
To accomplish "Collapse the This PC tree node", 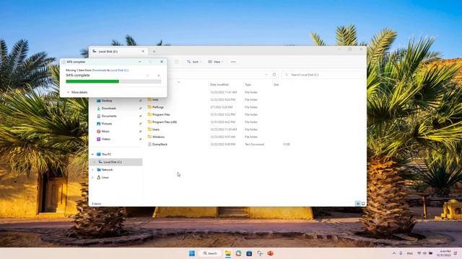I will point(92,154).
